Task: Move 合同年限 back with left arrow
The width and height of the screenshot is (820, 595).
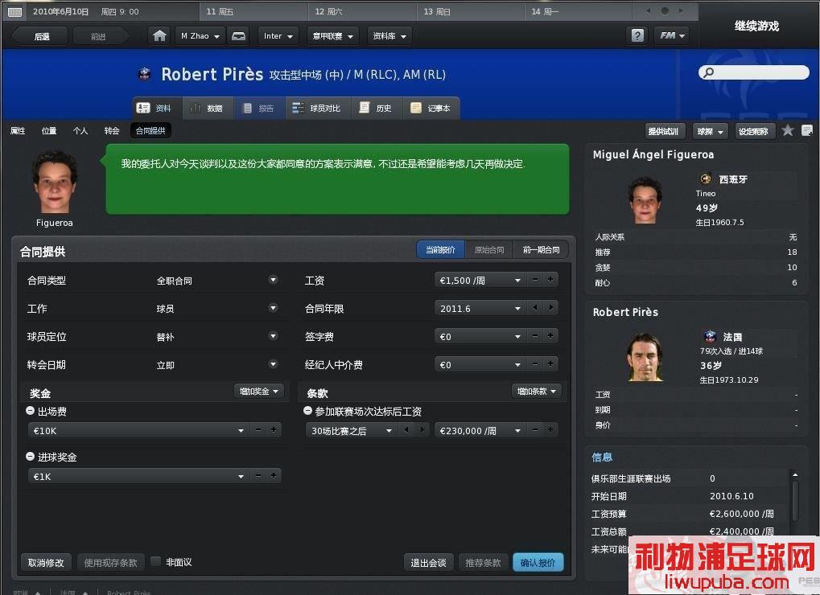Action: (535, 308)
